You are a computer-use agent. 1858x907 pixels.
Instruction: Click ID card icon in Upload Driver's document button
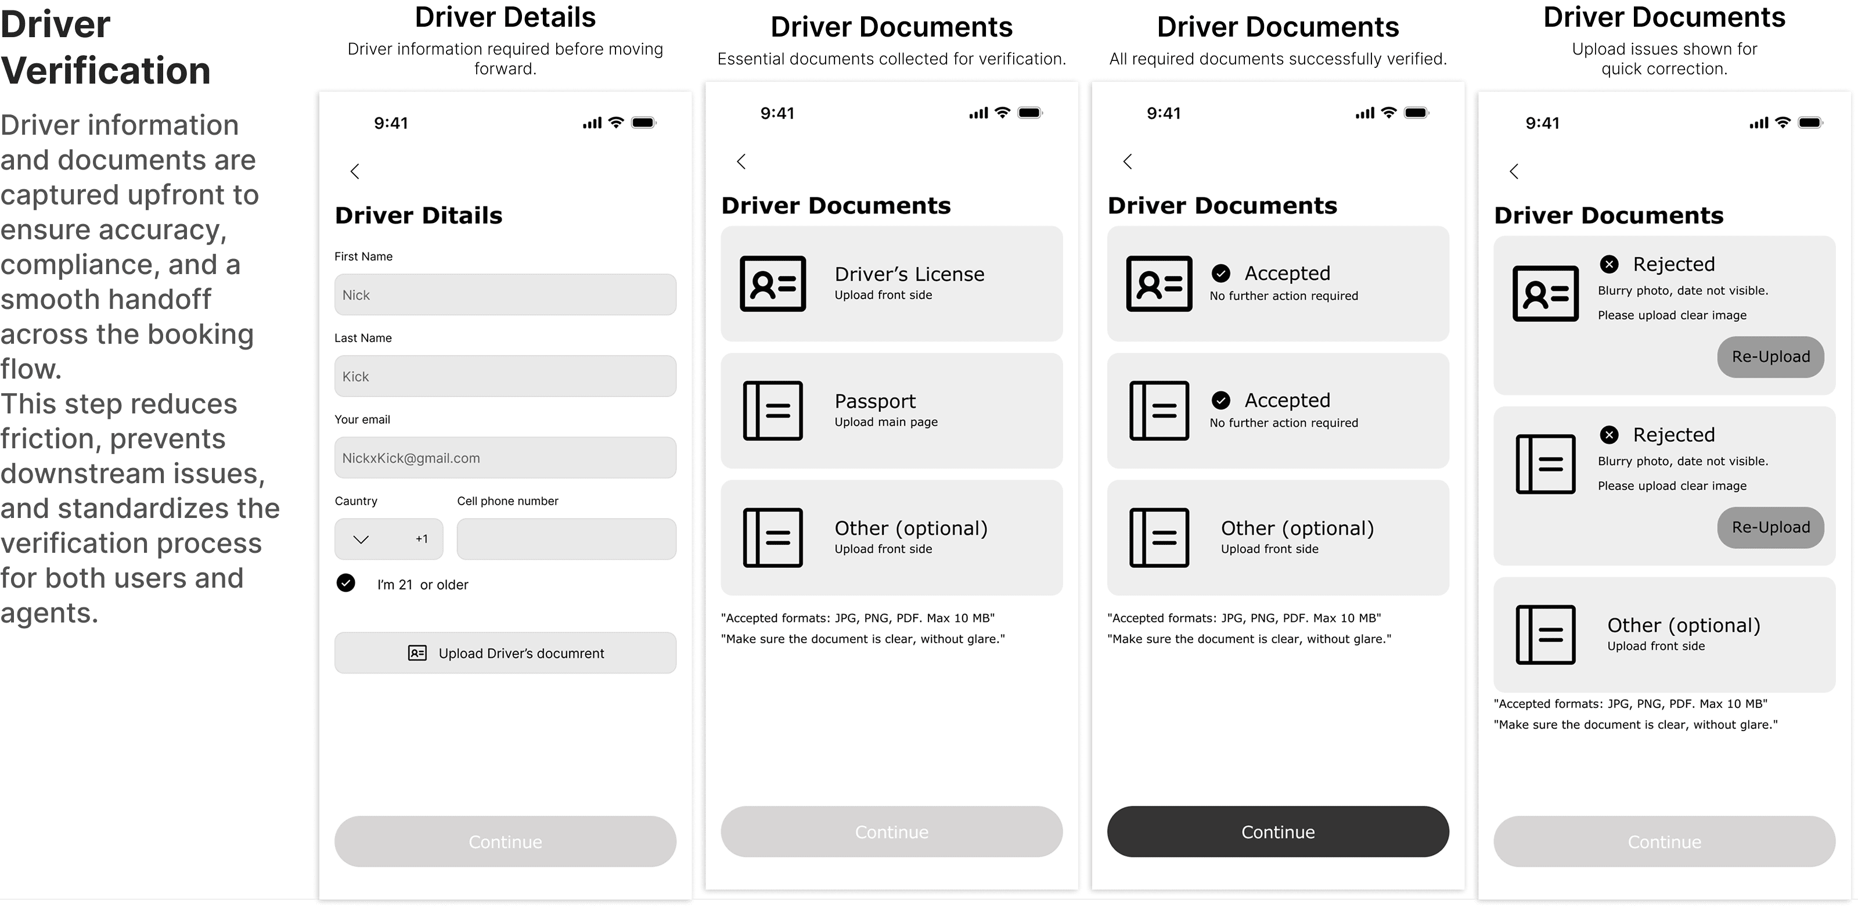click(417, 653)
